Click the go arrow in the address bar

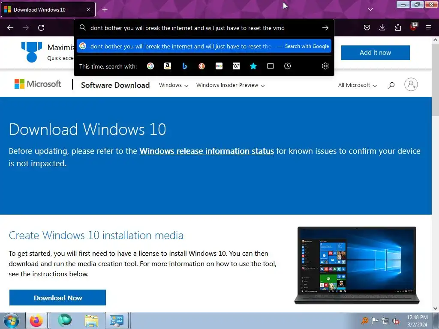click(x=325, y=28)
